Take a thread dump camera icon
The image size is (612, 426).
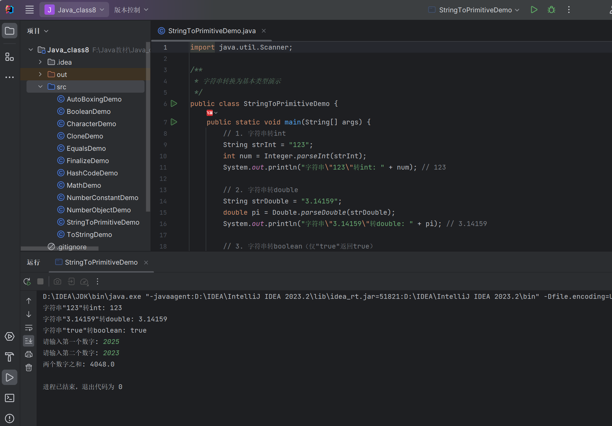(x=57, y=281)
